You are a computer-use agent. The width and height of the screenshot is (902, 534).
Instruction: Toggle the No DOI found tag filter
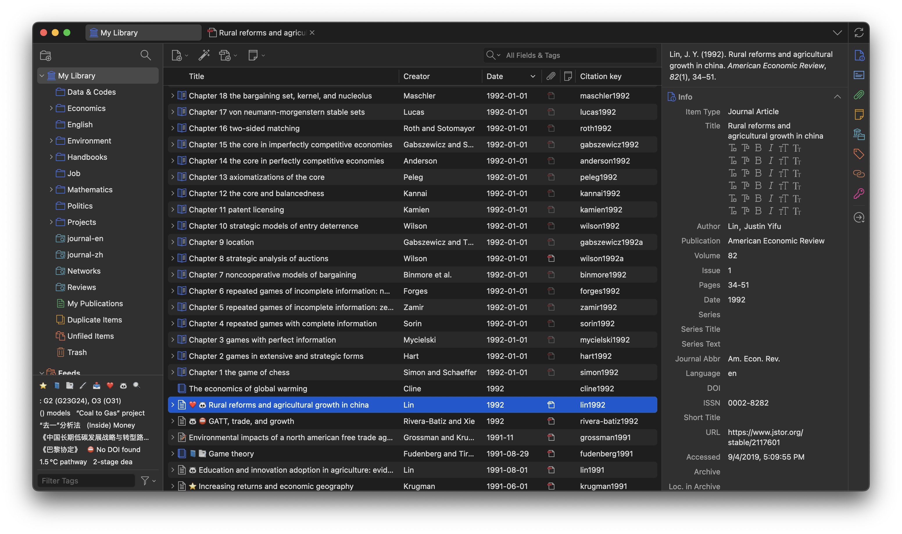[x=114, y=449]
